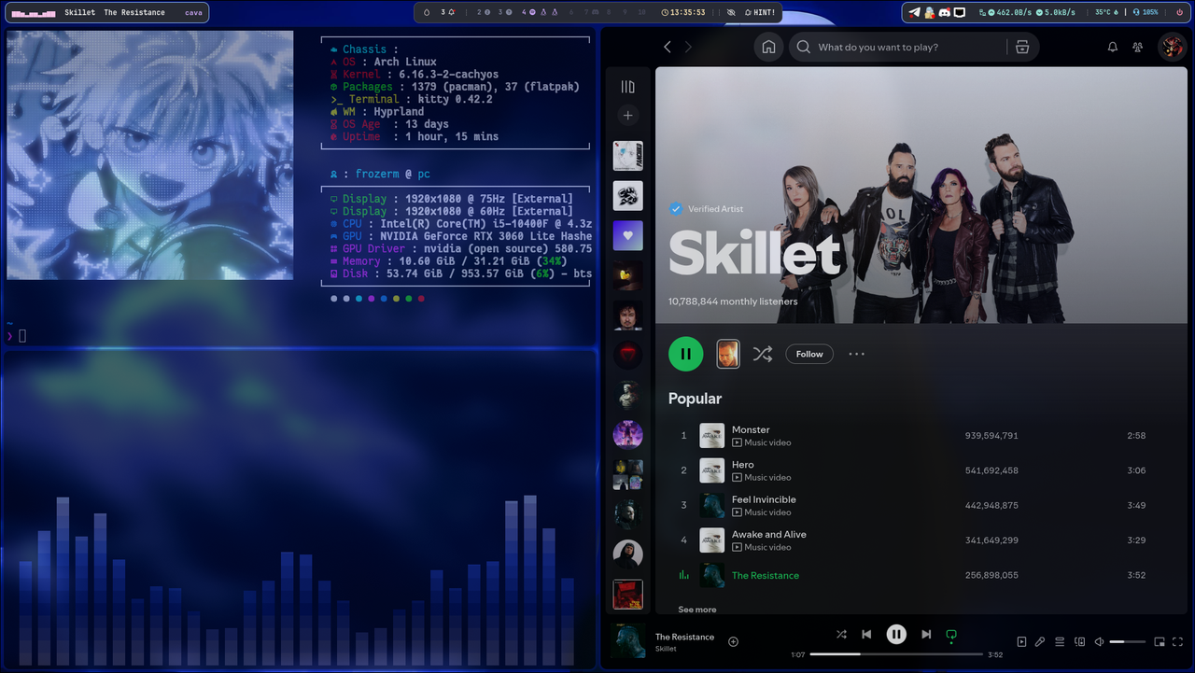1195x673 pixels.
Task: Add current song to Liked Songs plus icon
Action: 733,641
